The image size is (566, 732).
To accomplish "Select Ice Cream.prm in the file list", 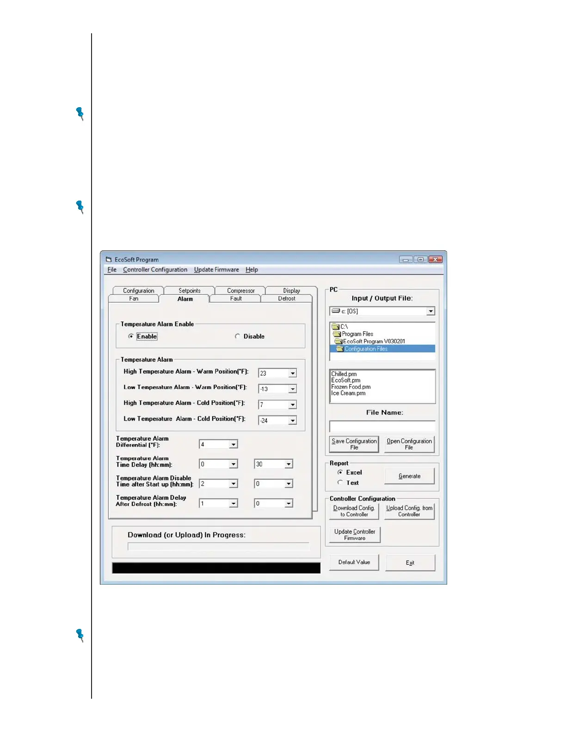I will 348,393.
